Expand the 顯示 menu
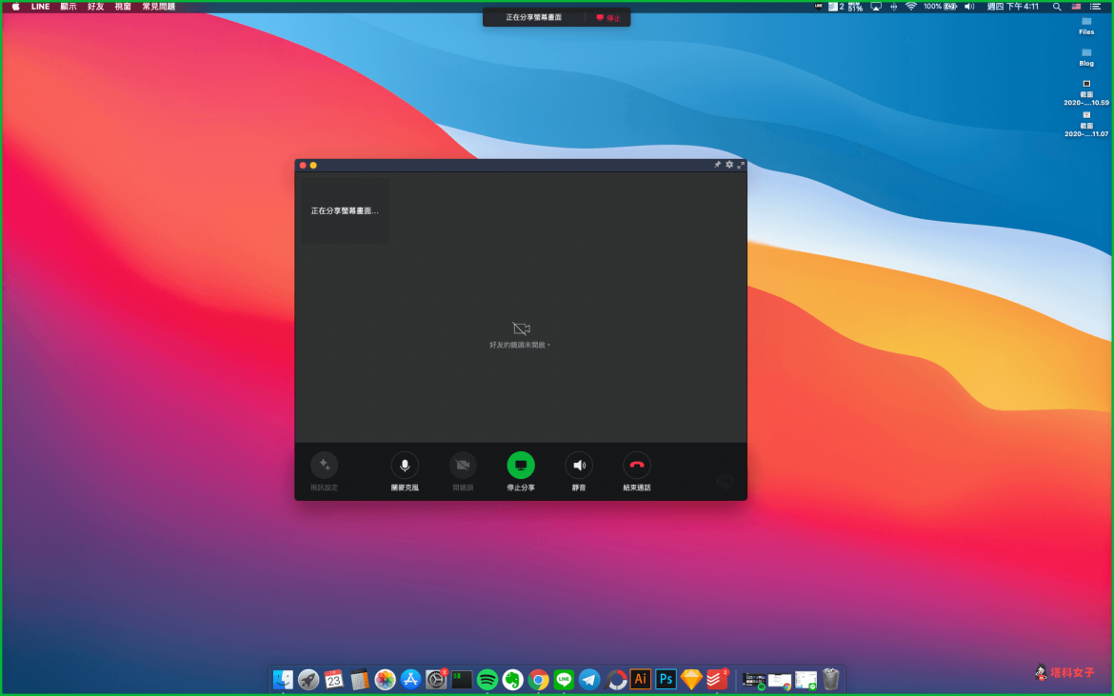Screen dimensions: 1114x696 coord(69,7)
